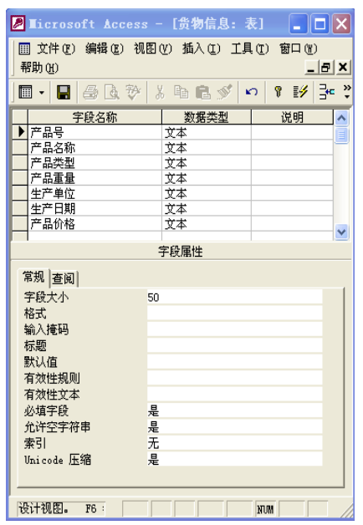Switch to the 查阅 tab
Image resolution: width=363 pixels, height=525 pixels.
64,279
